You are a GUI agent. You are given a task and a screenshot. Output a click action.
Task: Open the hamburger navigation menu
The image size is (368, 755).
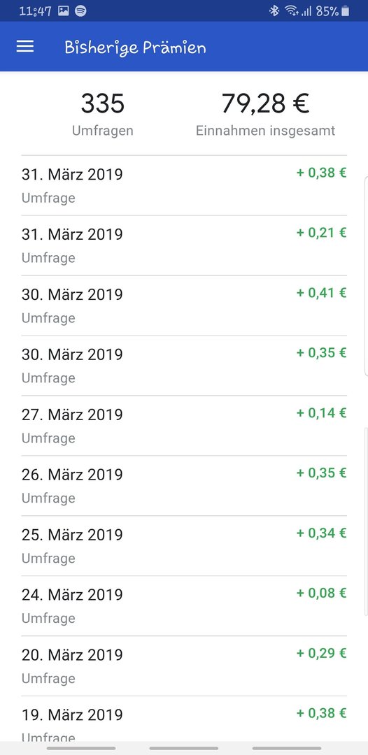(x=25, y=46)
